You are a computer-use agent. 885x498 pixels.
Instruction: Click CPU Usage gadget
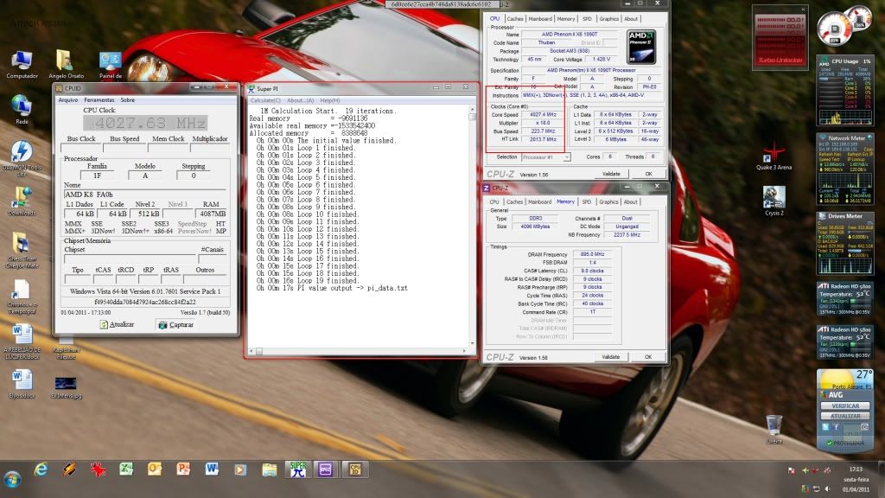[x=844, y=90]
